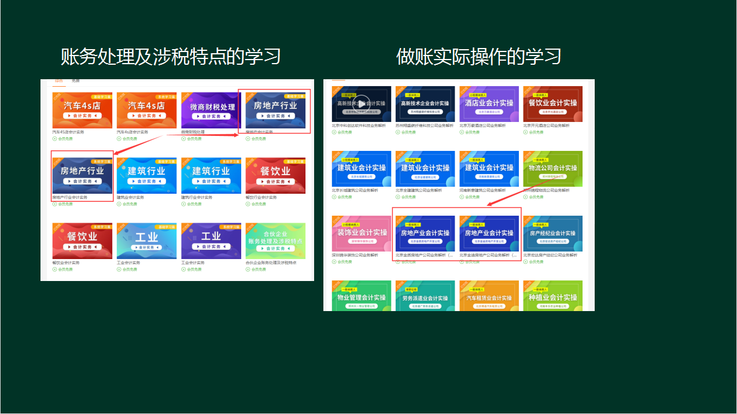Switch to the 免费 tab
This screenshot has height=414, width=737.
point(75,81)
